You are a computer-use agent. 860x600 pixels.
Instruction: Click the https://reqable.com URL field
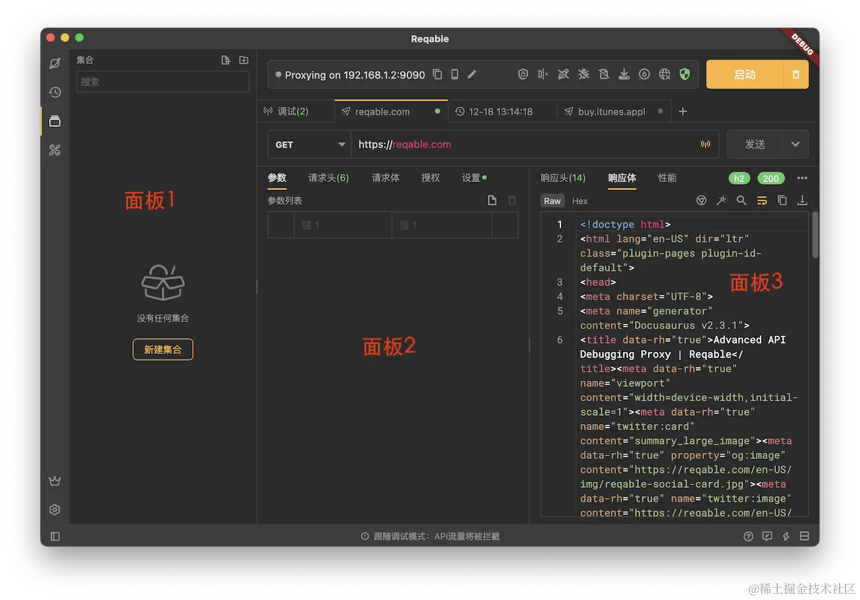(x=524, y=144)
